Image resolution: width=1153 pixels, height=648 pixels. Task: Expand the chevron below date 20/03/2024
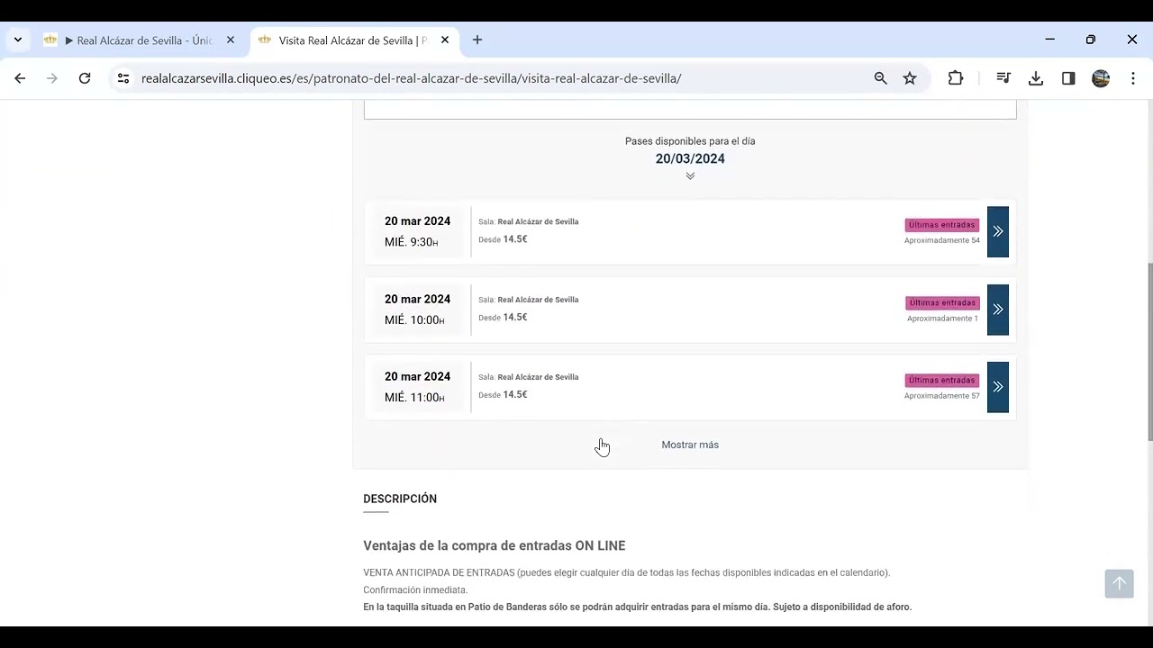pyautogui.click(x=690, y=175)
